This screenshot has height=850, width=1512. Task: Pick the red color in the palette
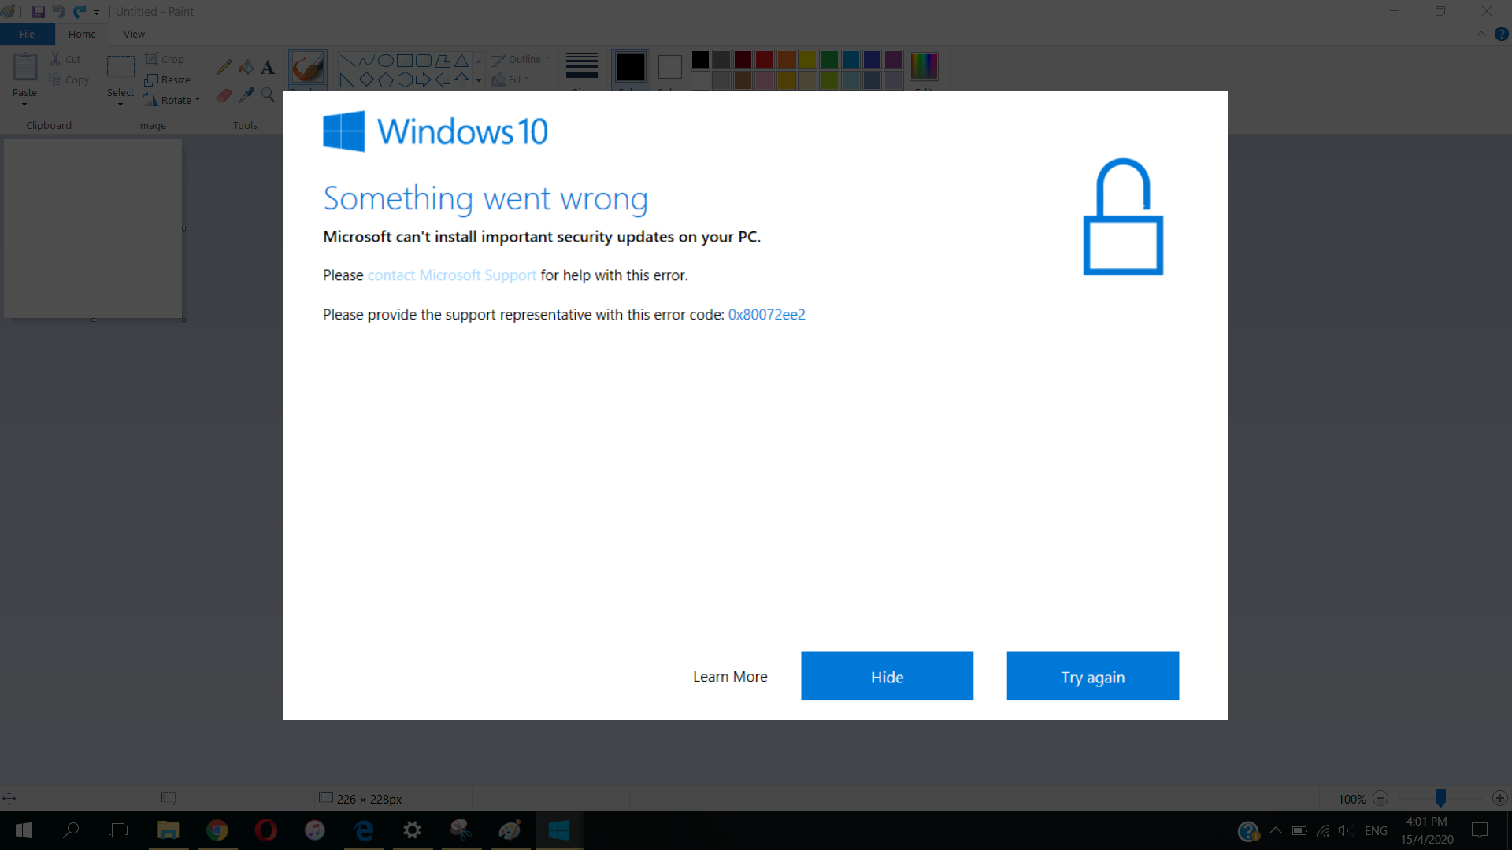click(764, 59)
